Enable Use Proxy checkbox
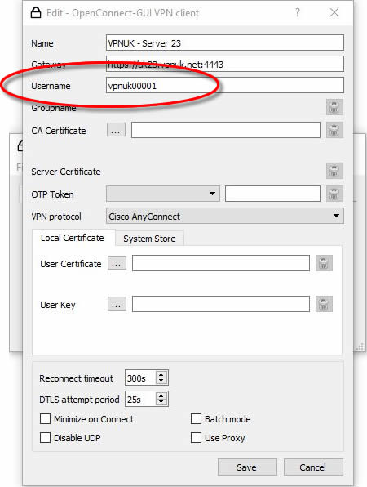The height and width of the screenshot is (487, 367). [196, 438]
